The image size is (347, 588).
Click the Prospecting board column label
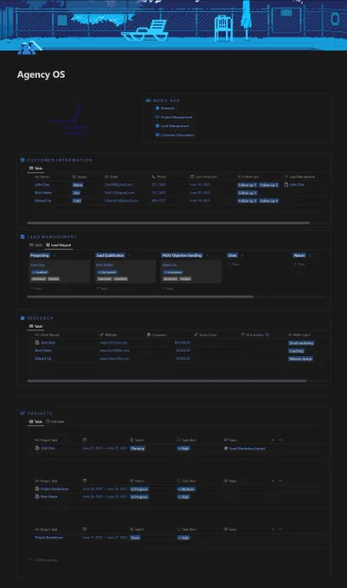coord(40,255)
